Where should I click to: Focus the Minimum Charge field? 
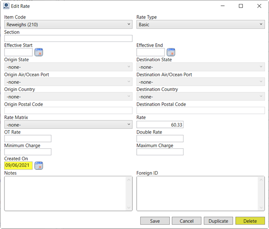[28, 152]
